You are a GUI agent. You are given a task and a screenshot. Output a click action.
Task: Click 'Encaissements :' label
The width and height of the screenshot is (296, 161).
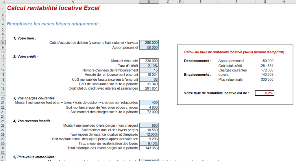pyautogui.click(x=198, y=75)
